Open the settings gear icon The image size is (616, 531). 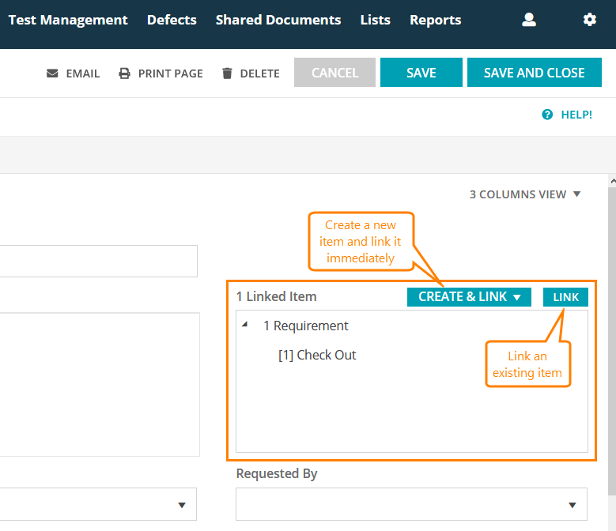[x=589, y=20]
